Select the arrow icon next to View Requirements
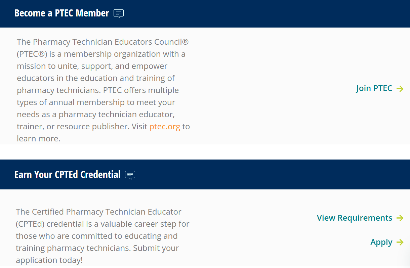The width and height of the screenshot is (410, 268). 401,218
